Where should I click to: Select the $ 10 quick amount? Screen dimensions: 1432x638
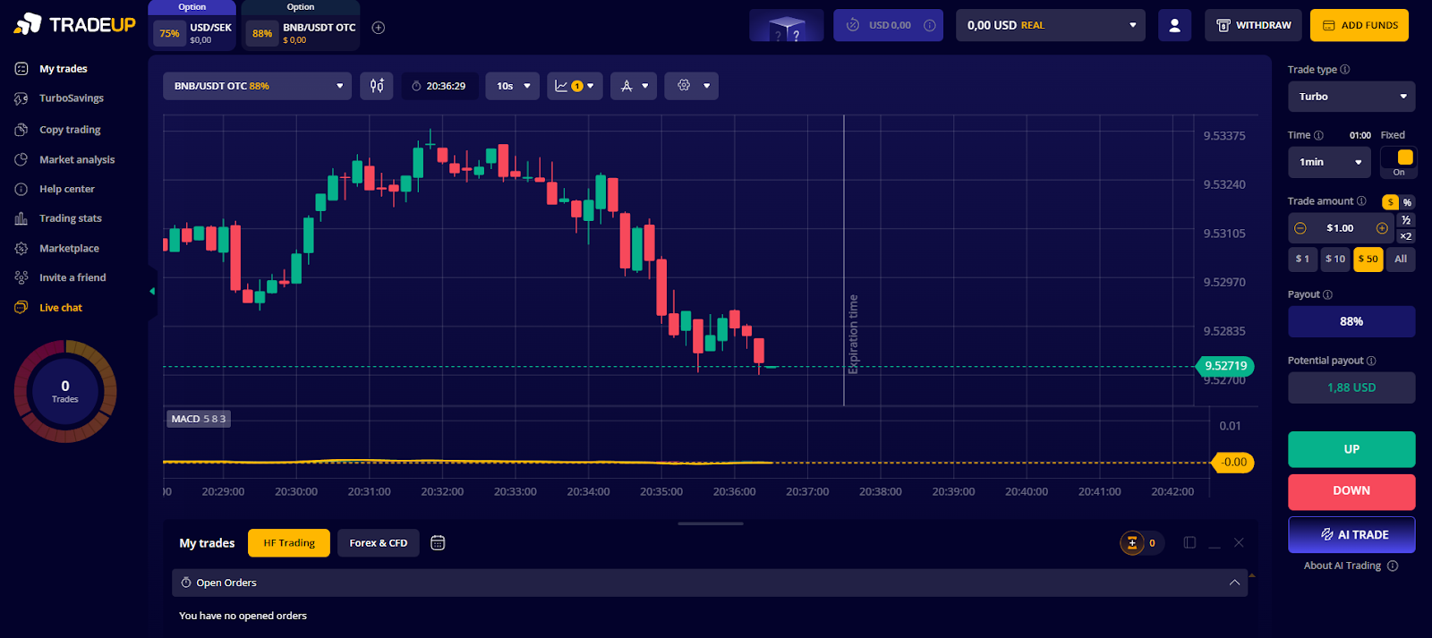point(1335,259)
